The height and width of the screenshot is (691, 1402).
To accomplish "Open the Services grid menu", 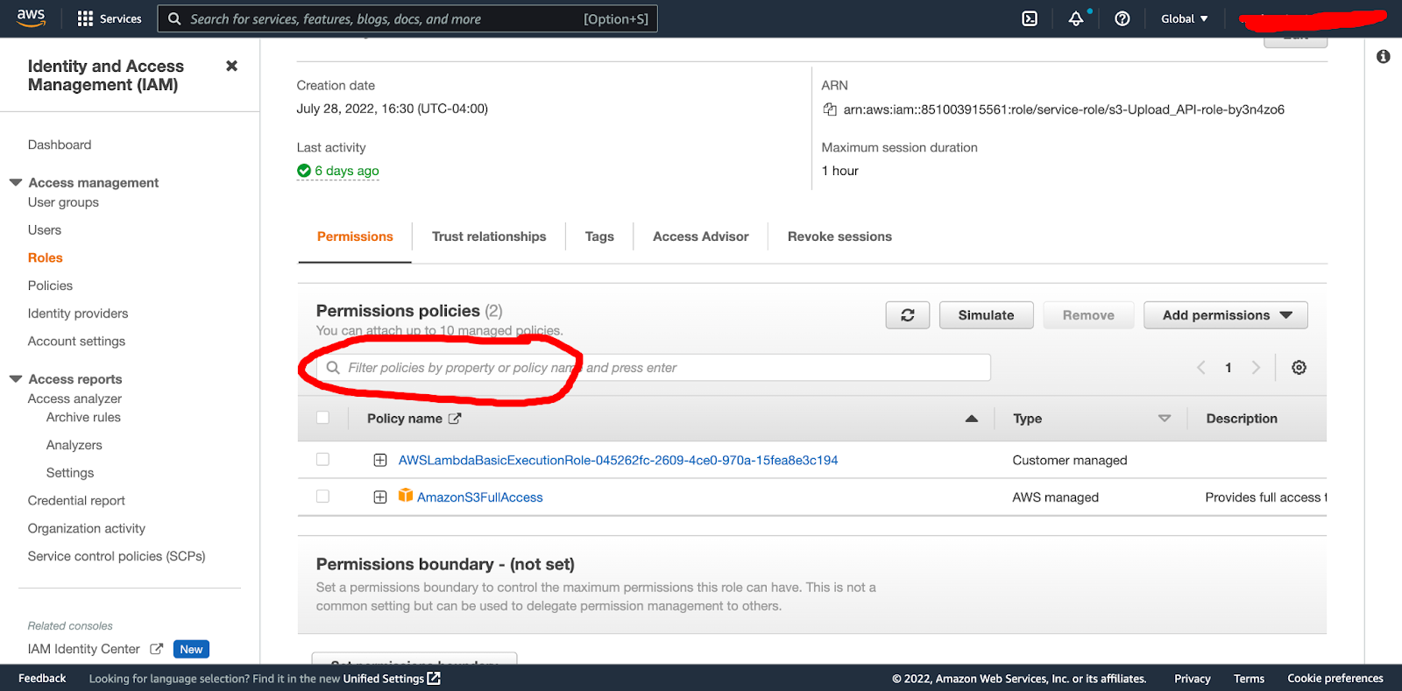I will click(110, 18).
